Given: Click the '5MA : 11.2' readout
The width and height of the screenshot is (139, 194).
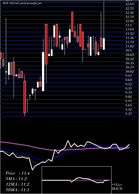Looking at the screenshot, I should pos(16,179).
